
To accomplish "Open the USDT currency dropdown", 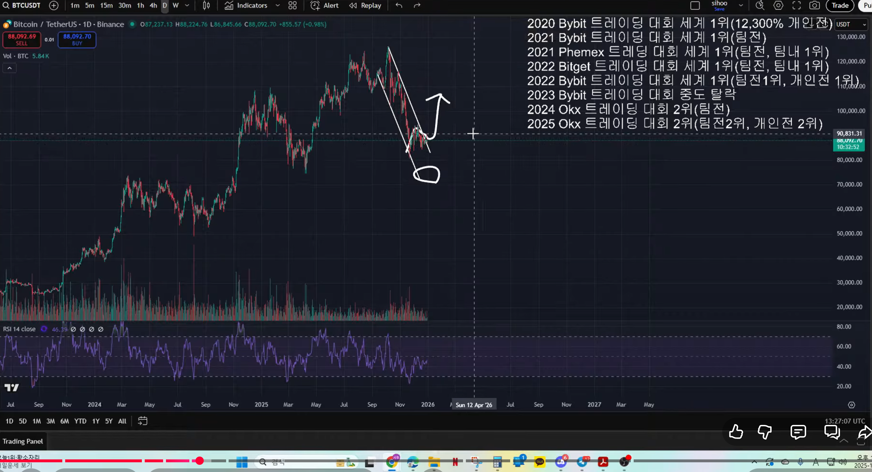I will [851, 24].
